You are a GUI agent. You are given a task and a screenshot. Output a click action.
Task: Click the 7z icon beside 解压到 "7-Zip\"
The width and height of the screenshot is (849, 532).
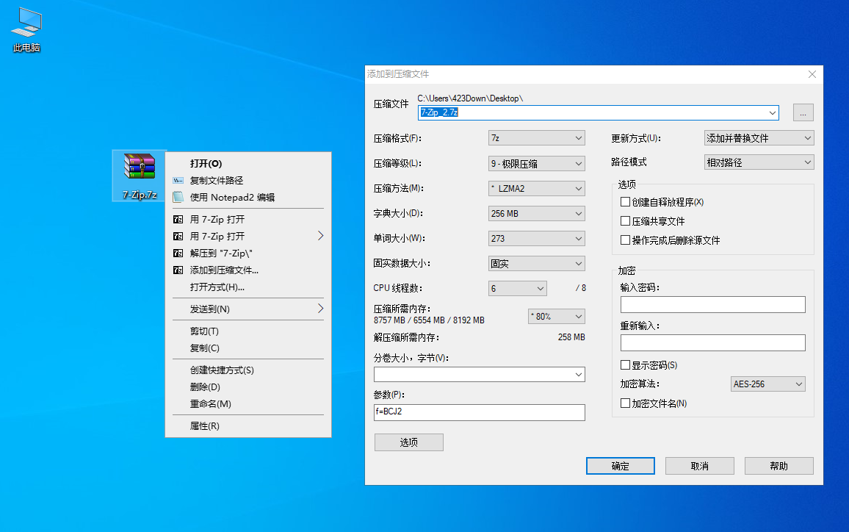click(176, 253)
